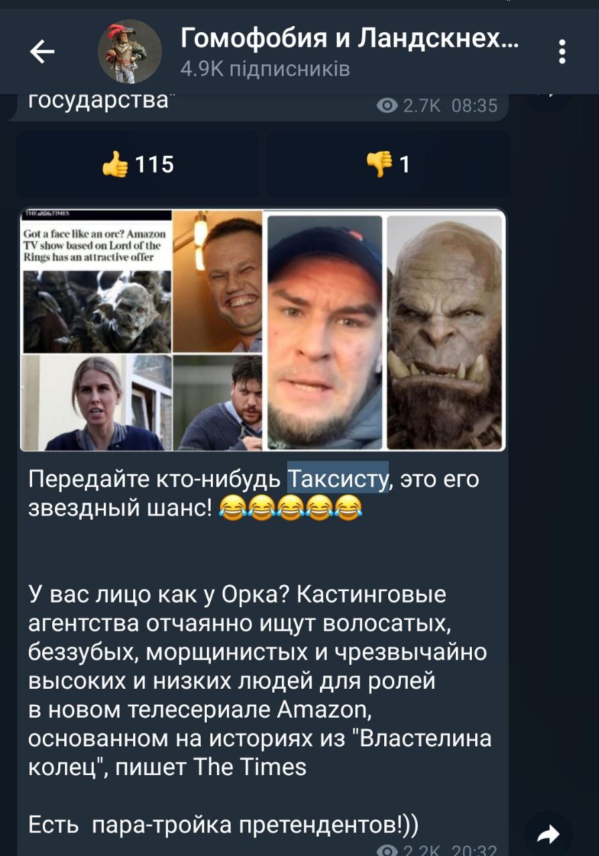Image resolution: width=599 pixels, height=856 pixels.
Task: Open The Times orc headline image
Action: click(x=96, y=281)
